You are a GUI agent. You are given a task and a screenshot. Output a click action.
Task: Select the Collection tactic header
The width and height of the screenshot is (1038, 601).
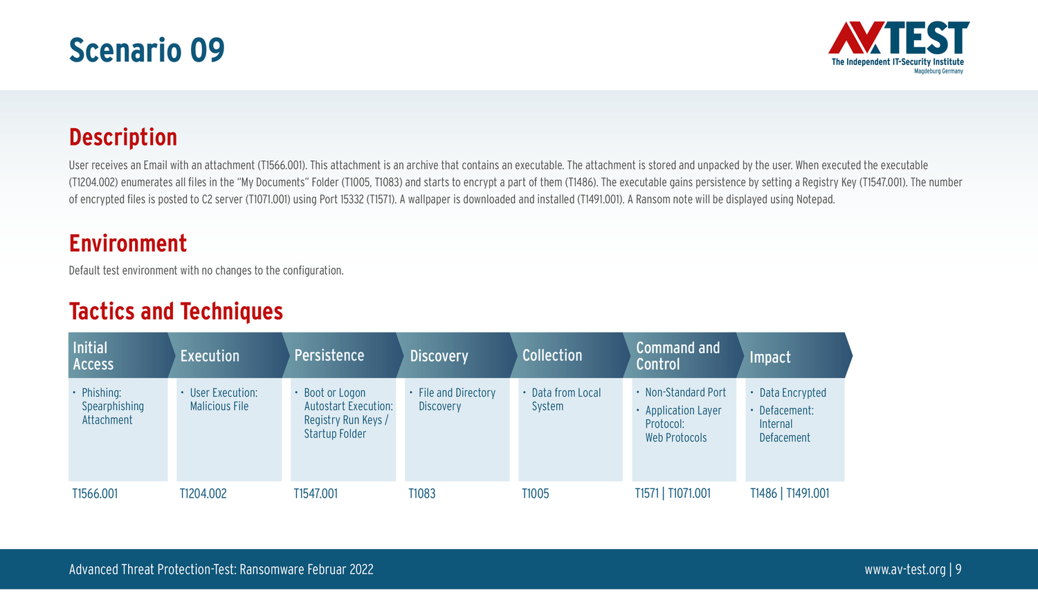570,355
